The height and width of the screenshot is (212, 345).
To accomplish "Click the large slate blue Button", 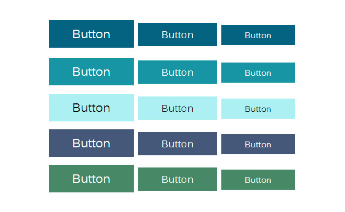I will click(91, 143).
